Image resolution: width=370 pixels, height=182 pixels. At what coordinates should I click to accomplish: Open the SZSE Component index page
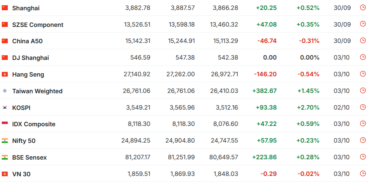pos(38,25)
